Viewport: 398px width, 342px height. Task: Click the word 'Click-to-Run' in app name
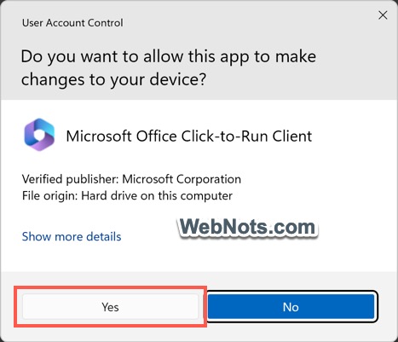tap(225, 136)
